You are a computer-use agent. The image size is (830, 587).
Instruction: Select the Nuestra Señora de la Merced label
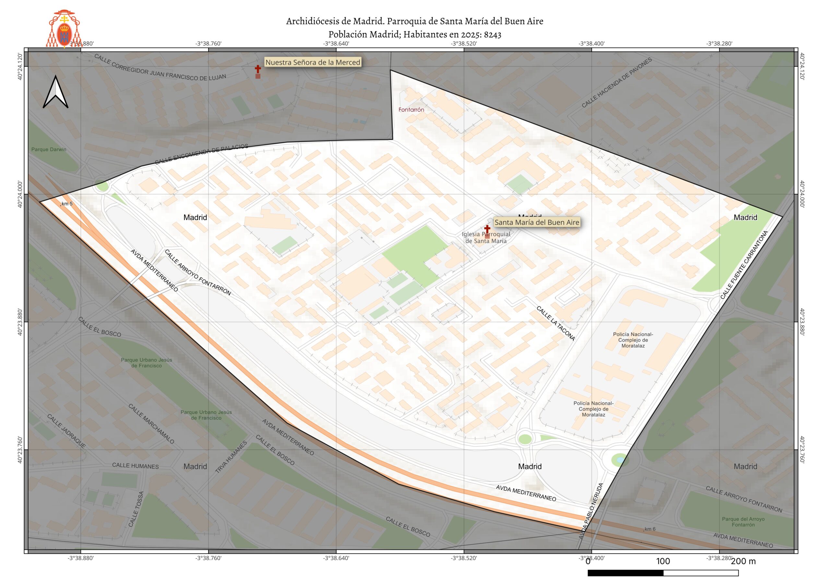pos(313,62)
